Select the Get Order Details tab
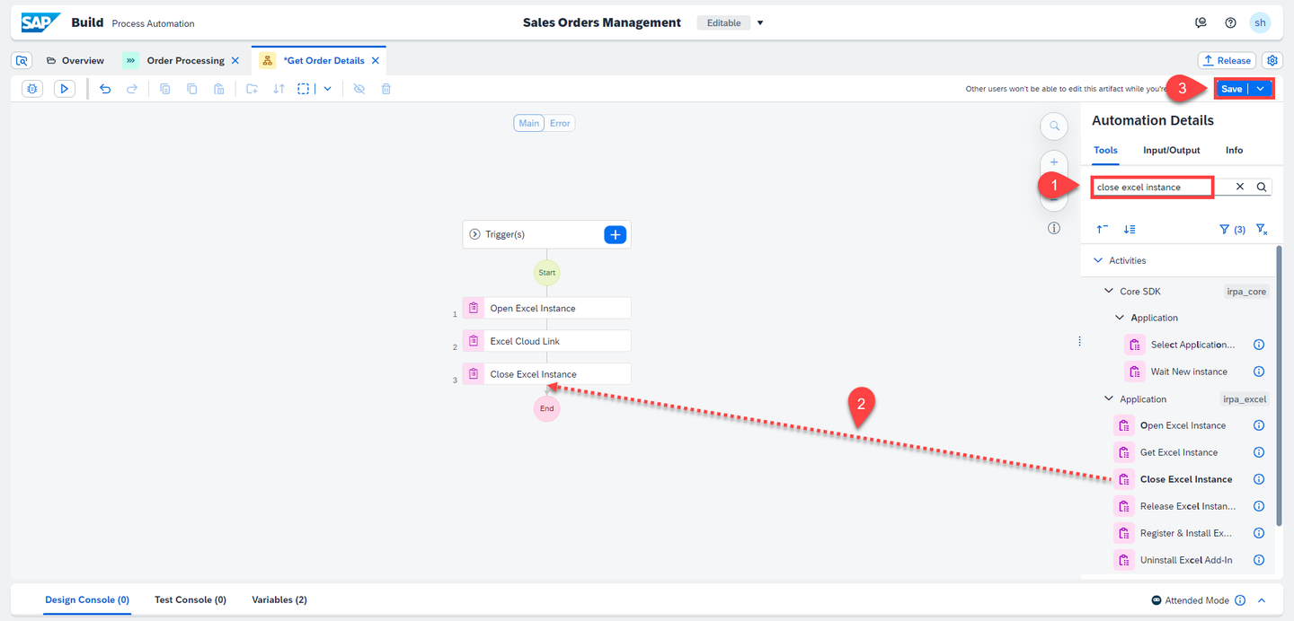 [x=323, y=60]
